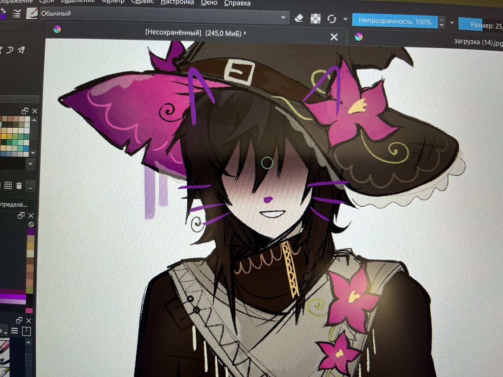Screen dimensions: 503x377
Task: Float the brush presets docker
Action: (20, 320)
